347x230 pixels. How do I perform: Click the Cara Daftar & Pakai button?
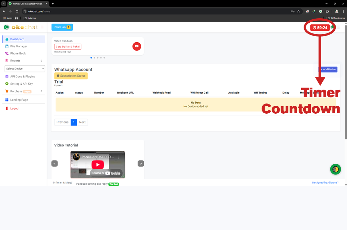click(x=68, y=47)
